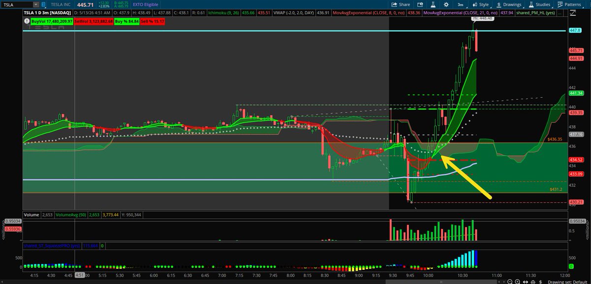Viewport: 591px width, 284px height.
Task: Click the 441.34 green price axis label
Action: pos(576,93)
